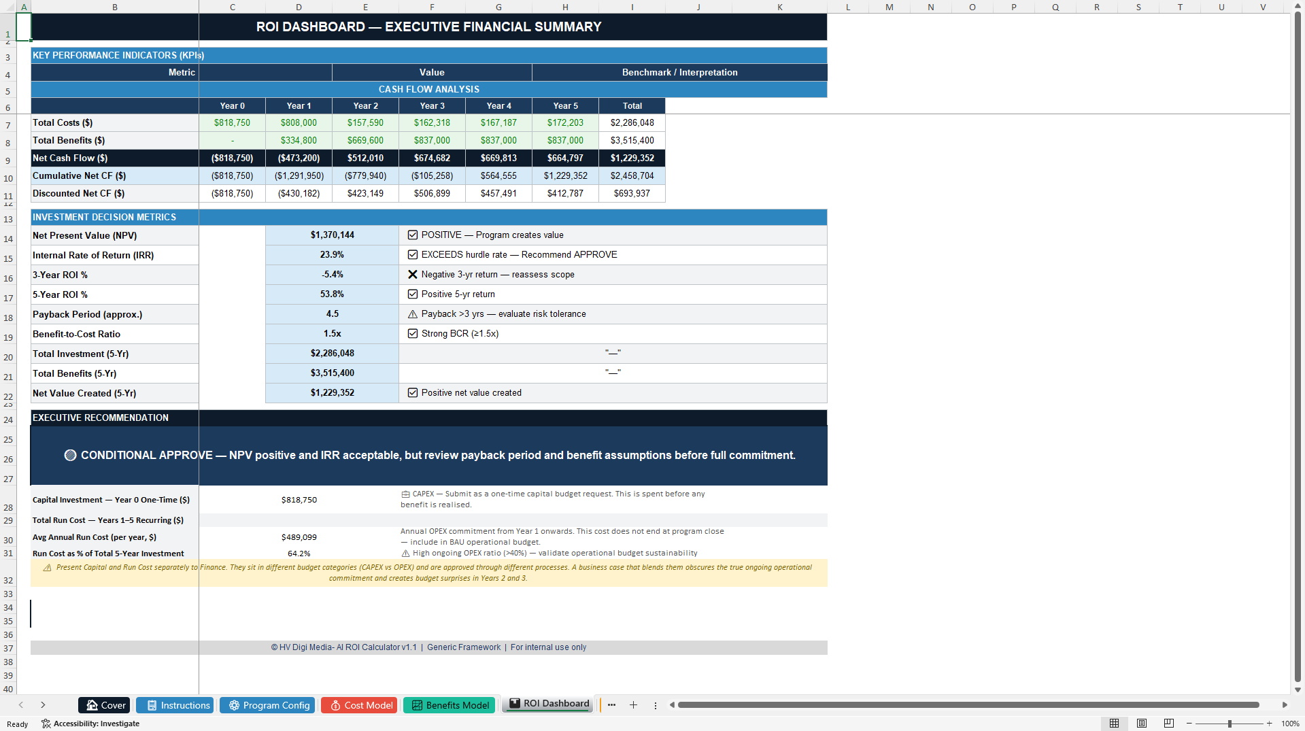
Task: Select IRR value 23.9%
Action: (332, 255)
